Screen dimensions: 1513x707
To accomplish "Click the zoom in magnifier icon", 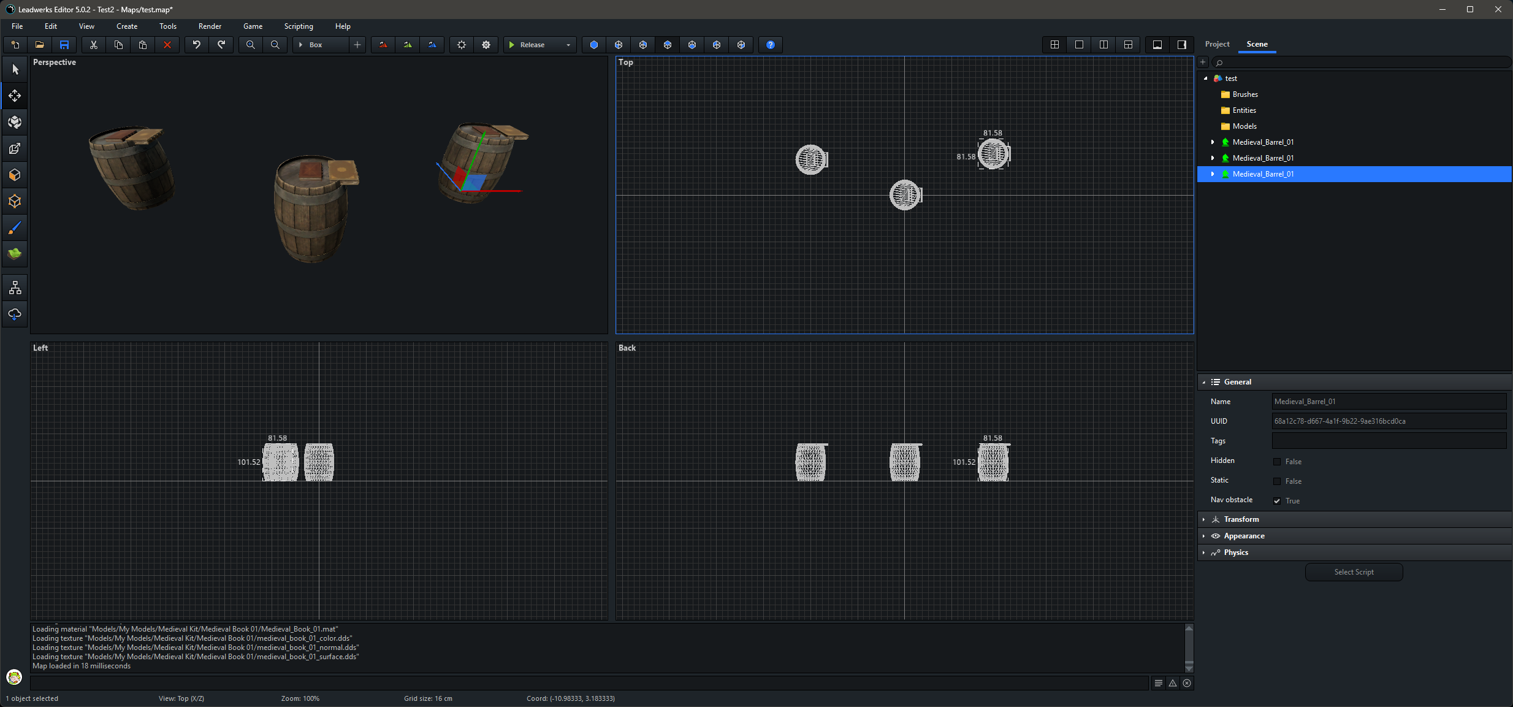I will (250, 45).
